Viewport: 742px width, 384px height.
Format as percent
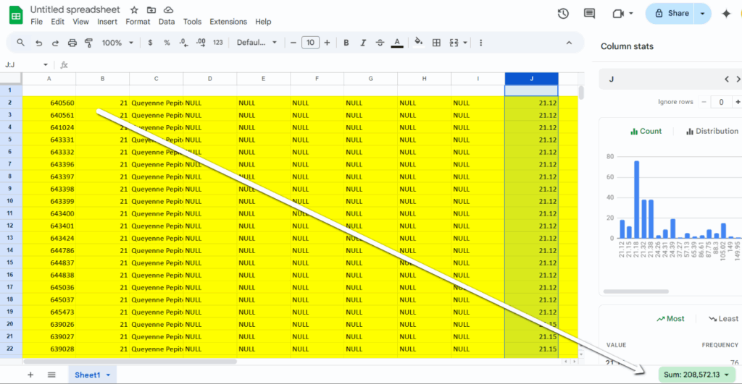click(167, 43)
